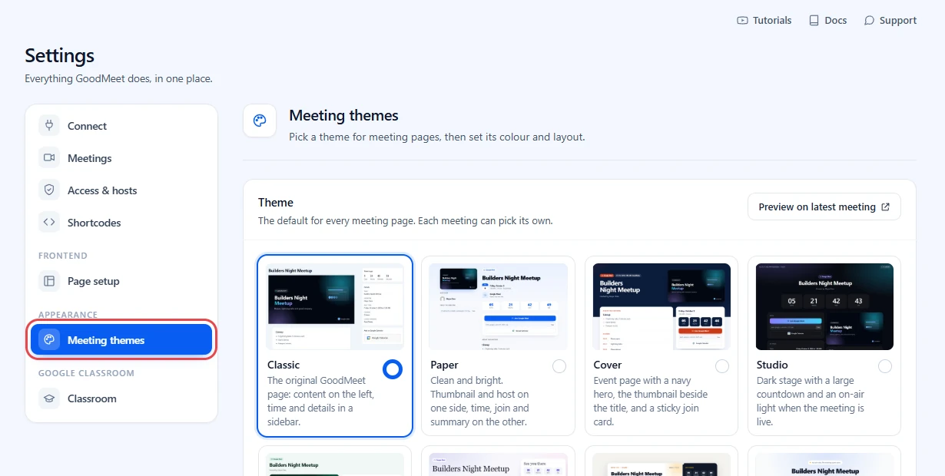Image resolution: width=945 pixels, height=476 pixels.
Task: Click the Studio theme title text
Action: tap(772, 365)
